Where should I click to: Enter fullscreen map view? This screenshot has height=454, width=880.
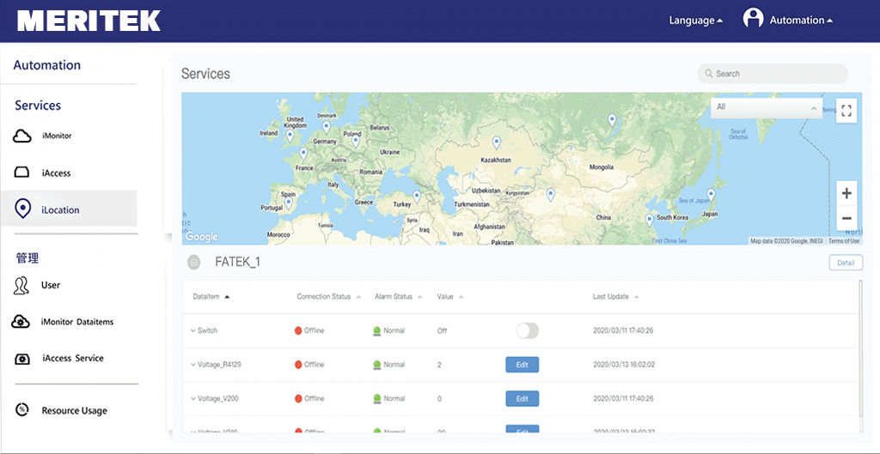tap(846, 111)
